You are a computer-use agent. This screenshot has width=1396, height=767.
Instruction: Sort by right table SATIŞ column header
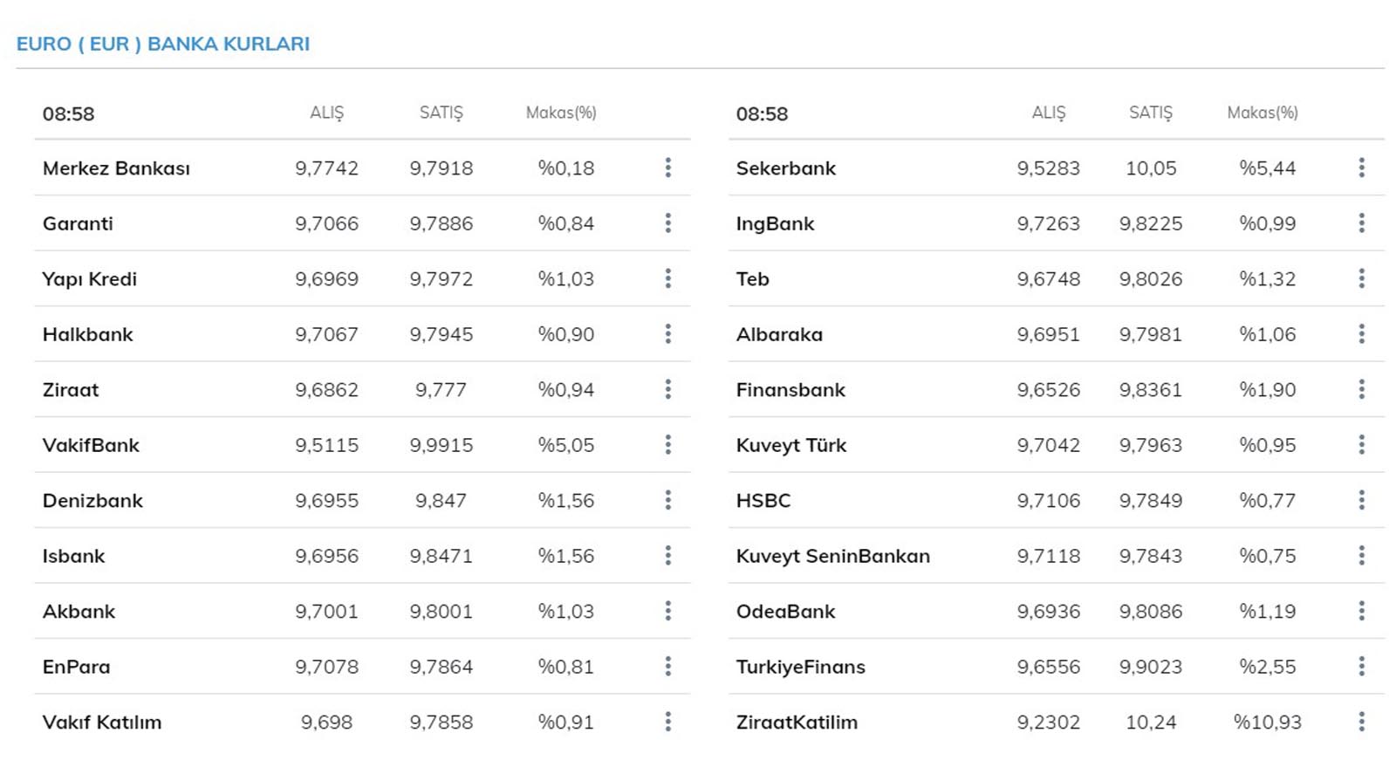pyautogui.click(x=1151, y=113)
